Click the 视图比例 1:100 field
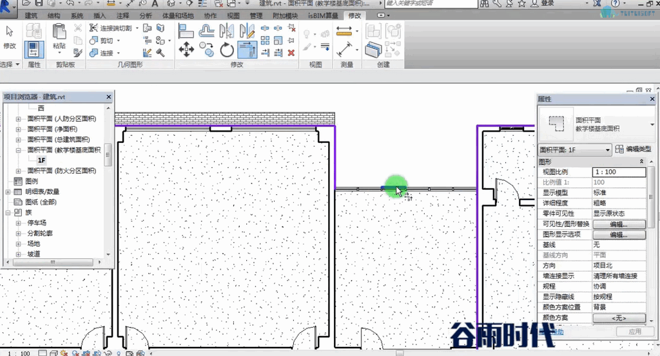 [x=619, y=172]
